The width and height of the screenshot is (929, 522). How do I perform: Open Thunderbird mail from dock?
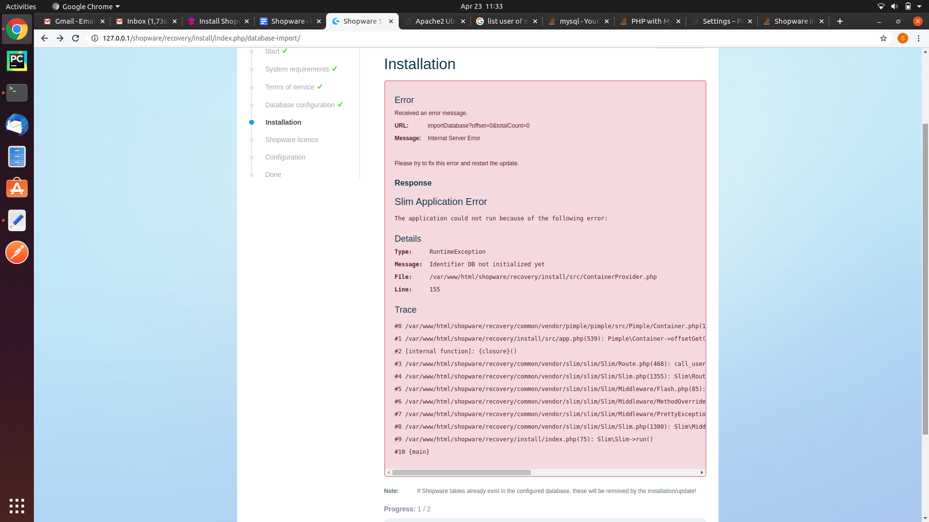pos(17,125)
